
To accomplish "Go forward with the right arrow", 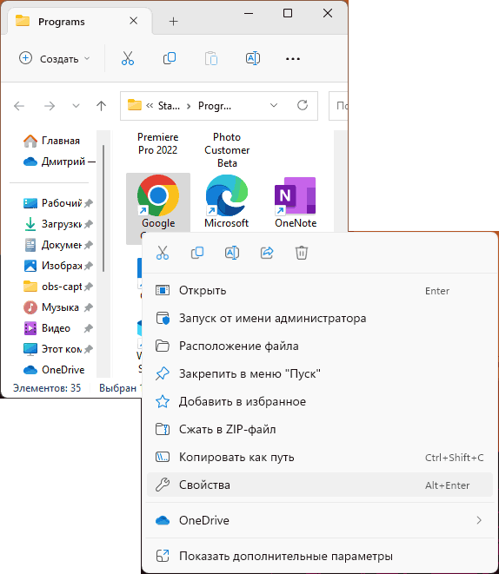I will coord(50,106).
